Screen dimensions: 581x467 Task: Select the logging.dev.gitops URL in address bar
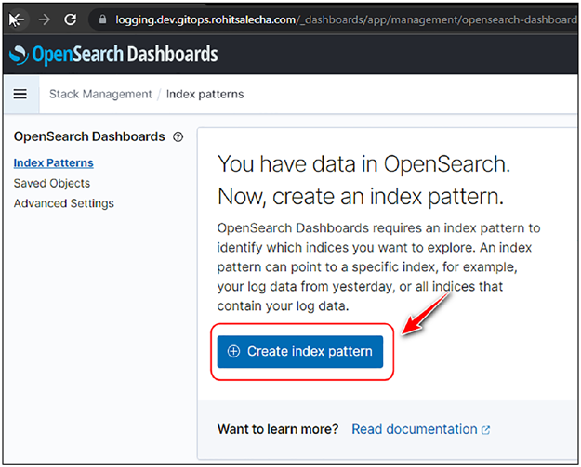click(346, 19)
